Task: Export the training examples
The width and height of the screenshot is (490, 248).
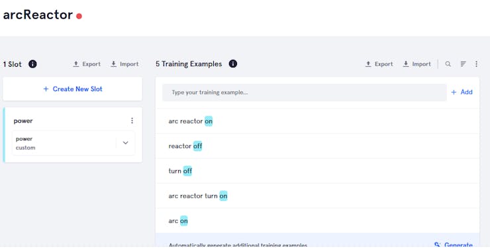Action: (x=379, y=64)
